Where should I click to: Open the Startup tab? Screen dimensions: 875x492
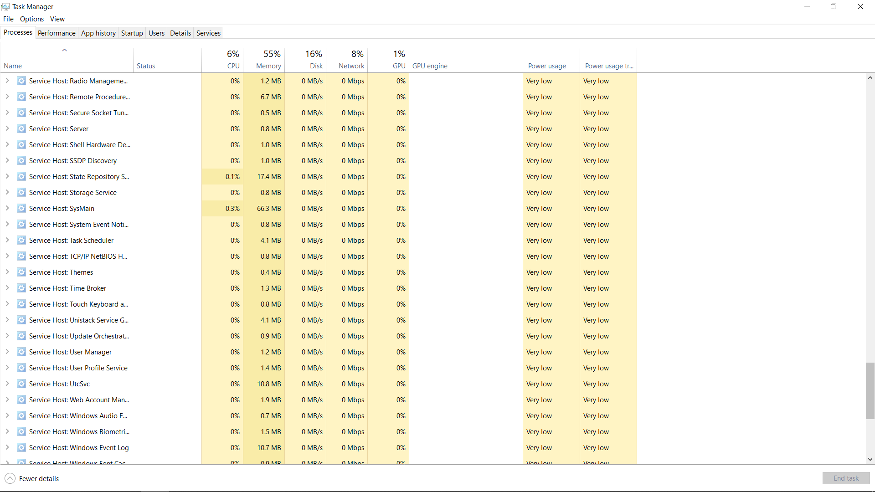132,33
